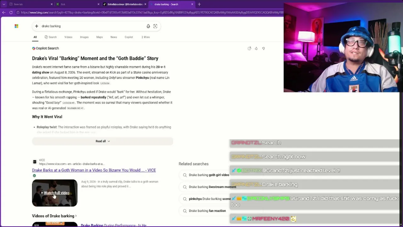Switch to the Videos results tab
Screen dimensions: 403x227
coord(68,37)
